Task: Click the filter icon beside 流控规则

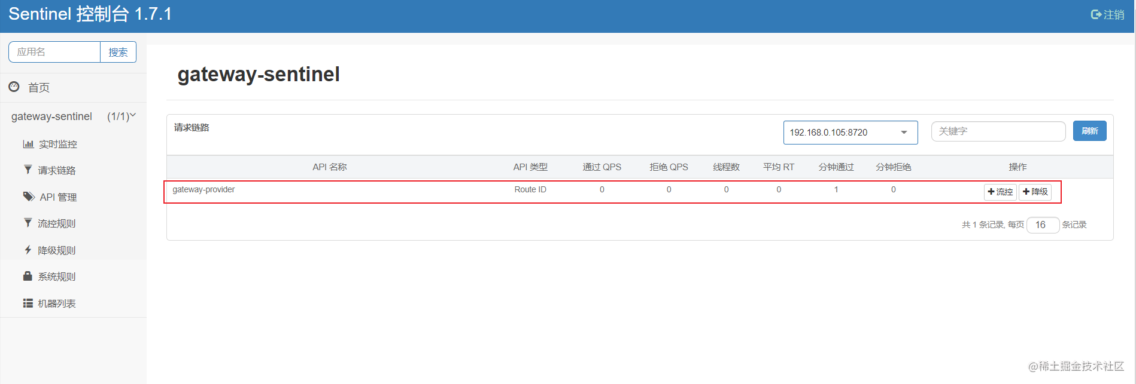Action: pyautogui.click(x=28, y=223)
